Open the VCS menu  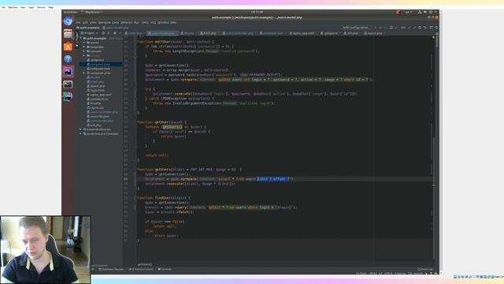click(x=154, y=23)
